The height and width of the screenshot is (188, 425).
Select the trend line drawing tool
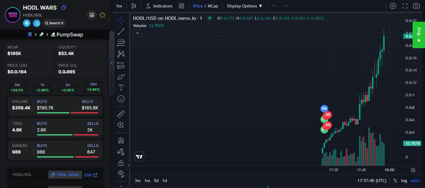121,32
